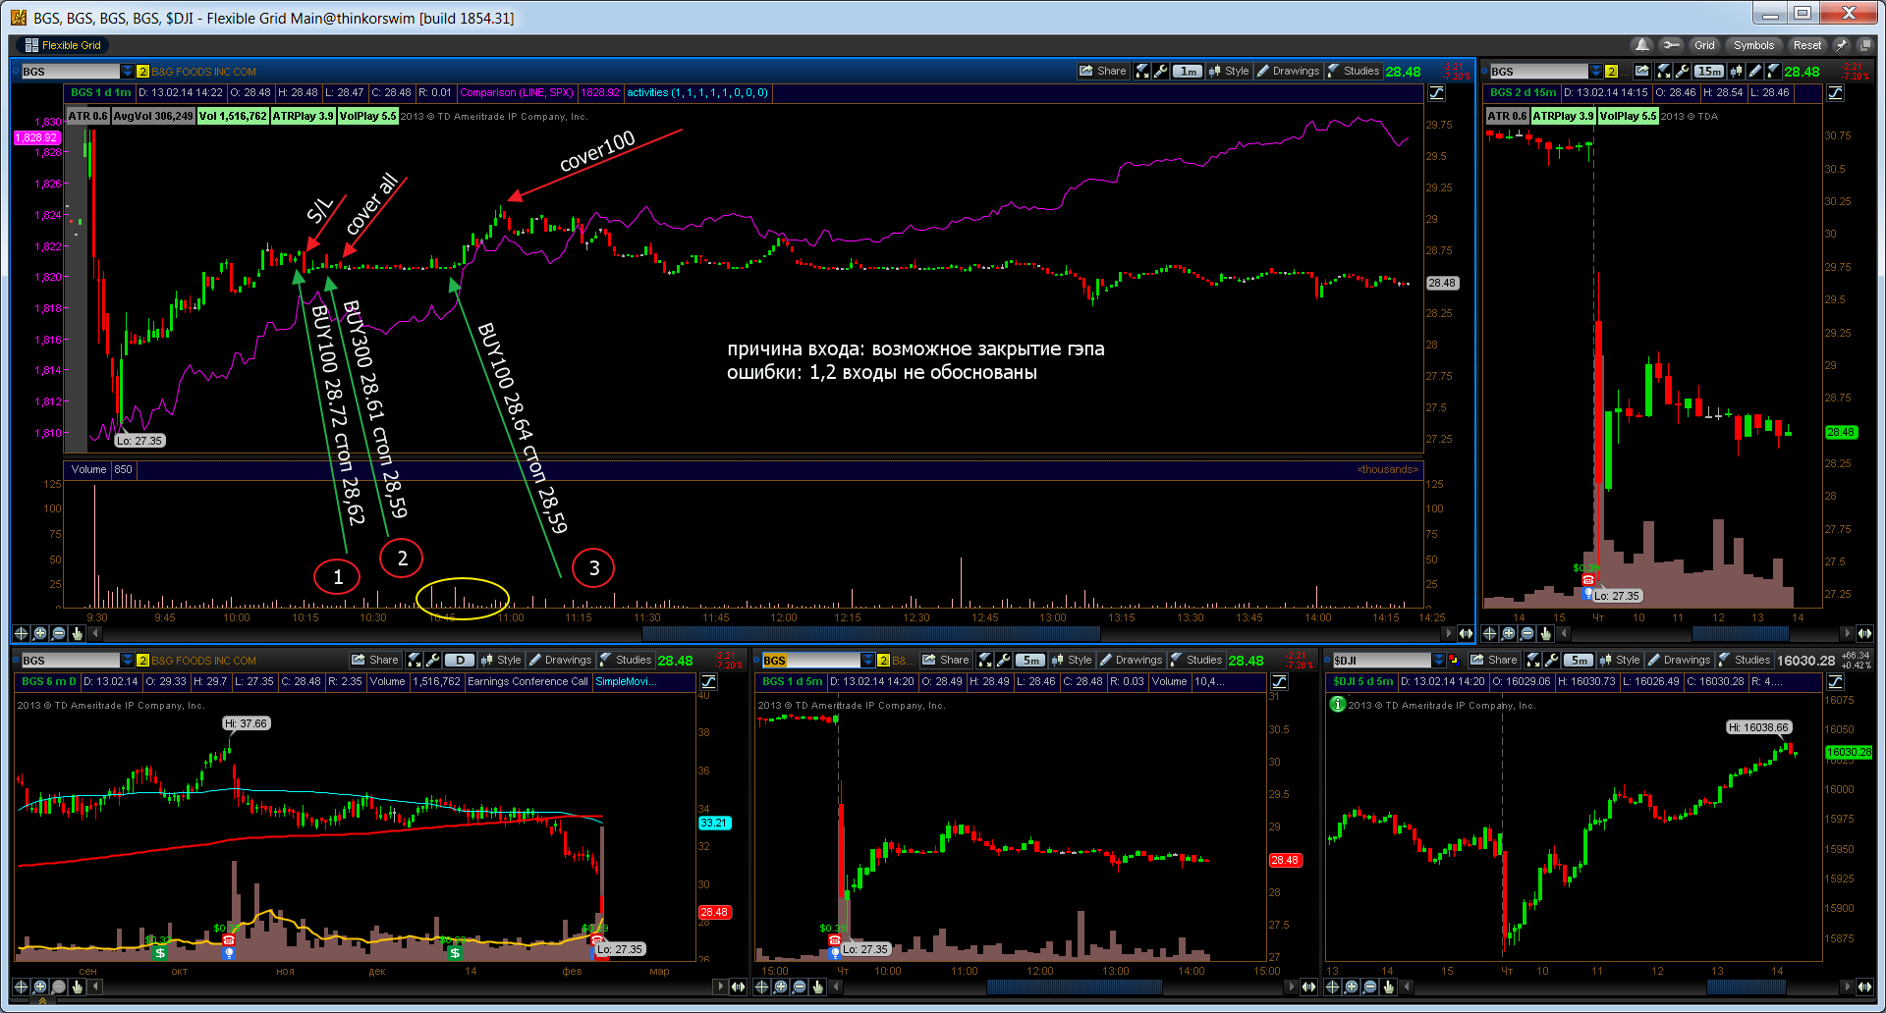Open Drawings menu in daily BGS chart
The height and width of the screenshot is (1013, 1886).
point(561,660)
